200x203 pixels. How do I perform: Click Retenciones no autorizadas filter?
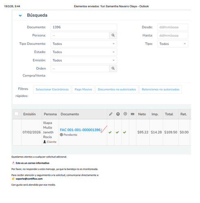(161, 89)
